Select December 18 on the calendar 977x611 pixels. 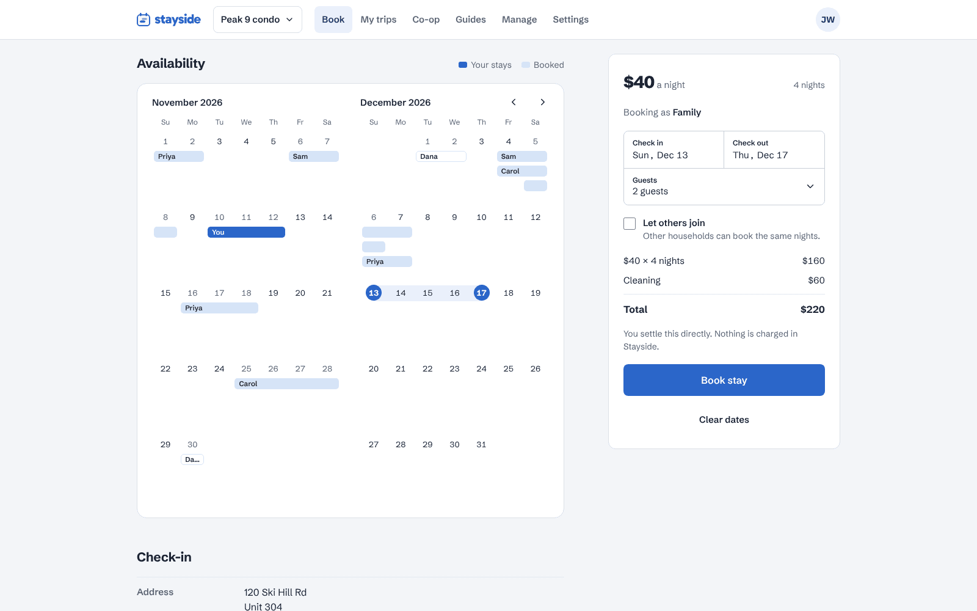tap(509, 293)
